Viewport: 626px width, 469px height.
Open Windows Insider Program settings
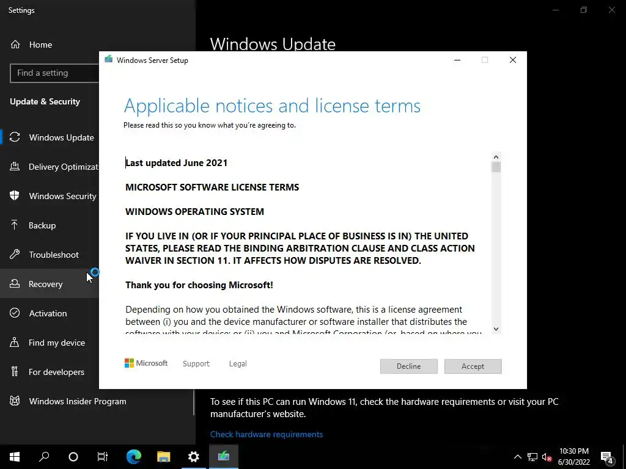pos(97,401)
